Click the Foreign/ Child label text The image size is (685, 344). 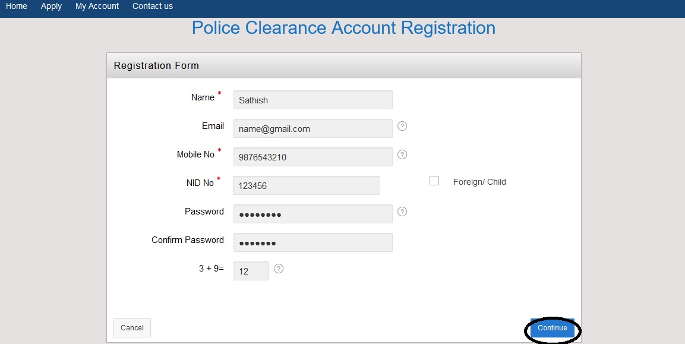point(479,182)
